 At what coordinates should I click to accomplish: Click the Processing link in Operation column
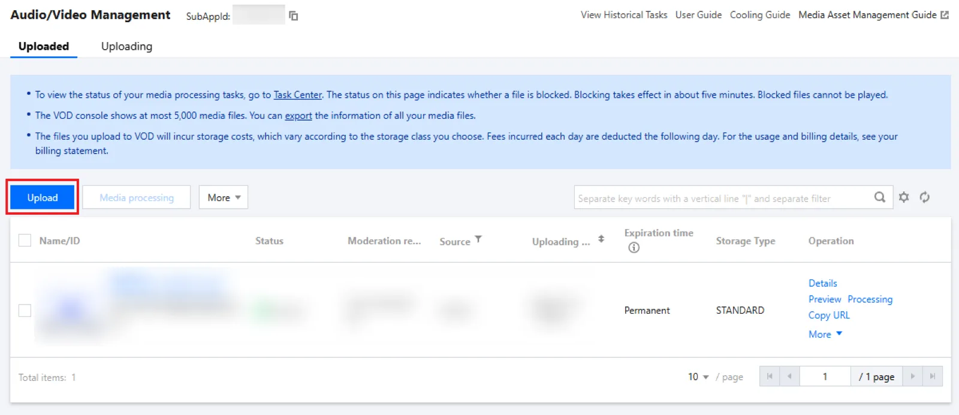870,299
